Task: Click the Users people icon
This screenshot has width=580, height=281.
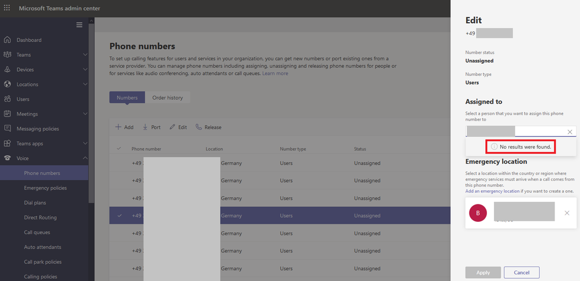Action: click(x=7, y=99)
